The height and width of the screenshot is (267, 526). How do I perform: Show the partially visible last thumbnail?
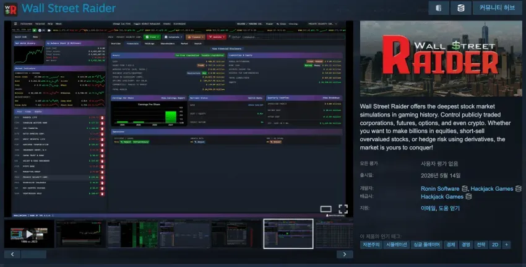(334, 234)
